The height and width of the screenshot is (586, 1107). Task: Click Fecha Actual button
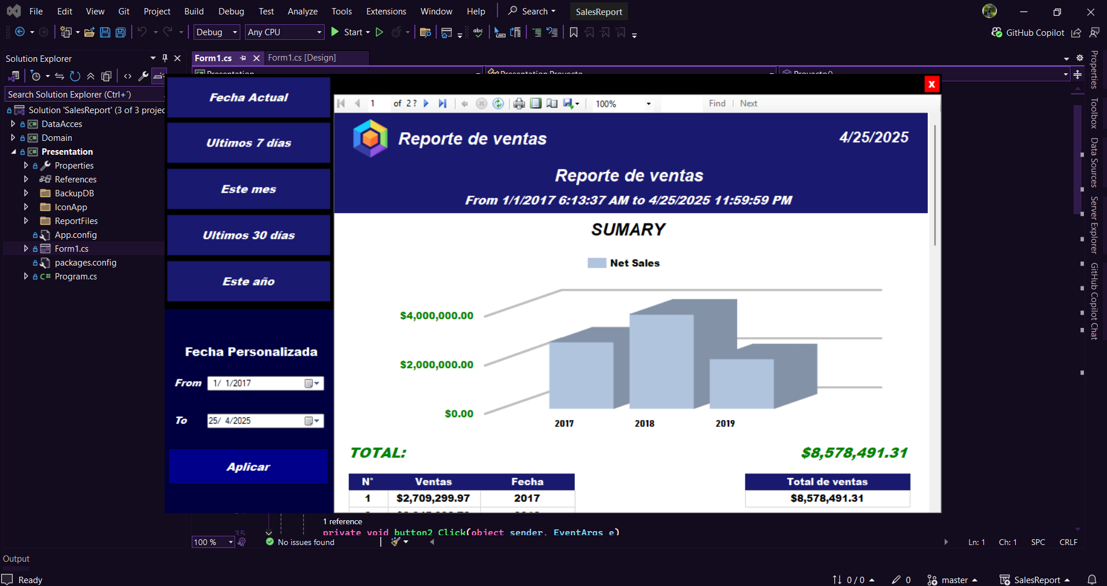[248, 98]
